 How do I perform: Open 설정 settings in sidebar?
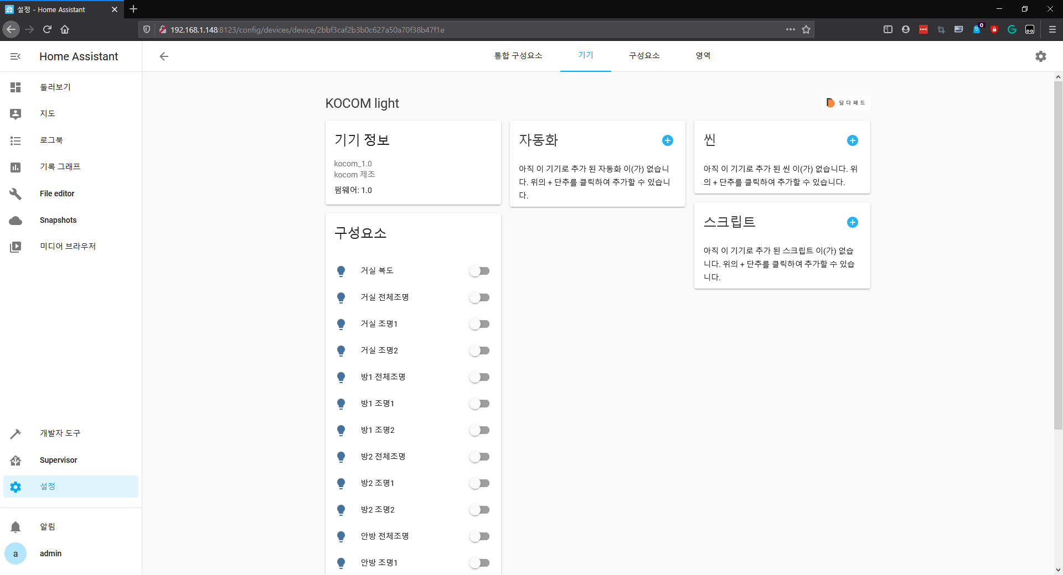pos(71,487)
